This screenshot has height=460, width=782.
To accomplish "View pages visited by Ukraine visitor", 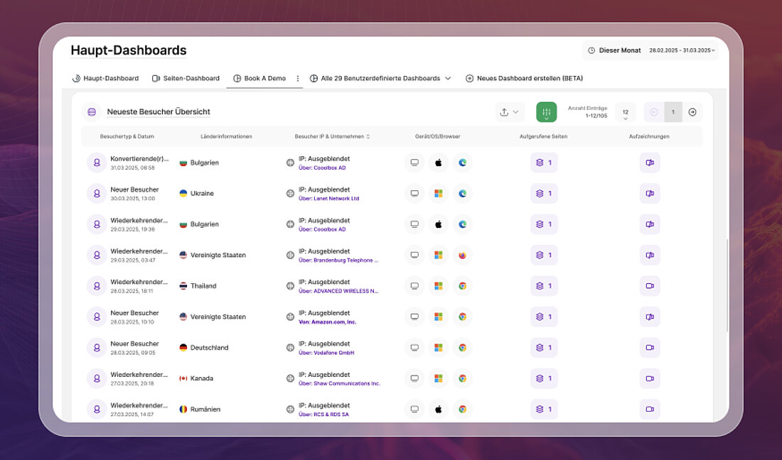I will click(x=544, y=194).
